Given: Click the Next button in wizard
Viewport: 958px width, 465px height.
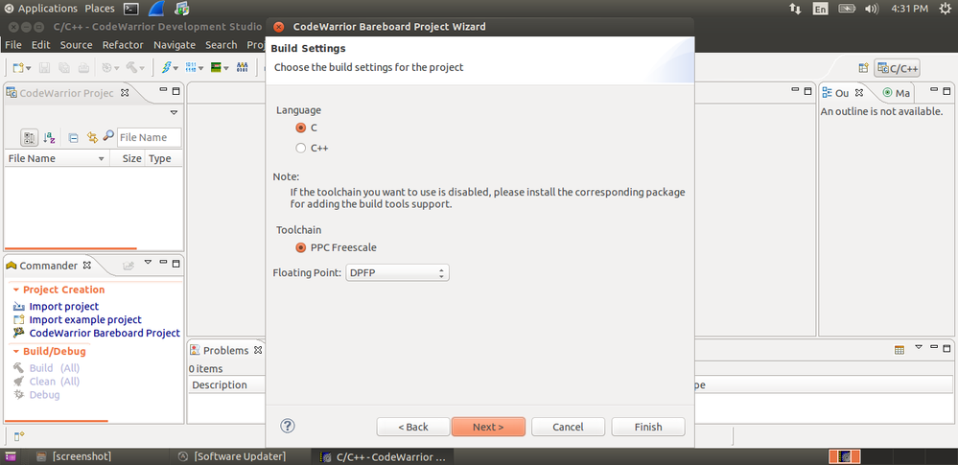Looking at the screenshot, I should point(488,427).
